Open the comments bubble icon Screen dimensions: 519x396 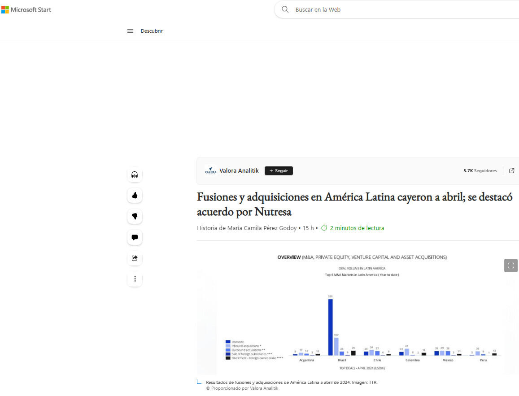coord(135,237)
